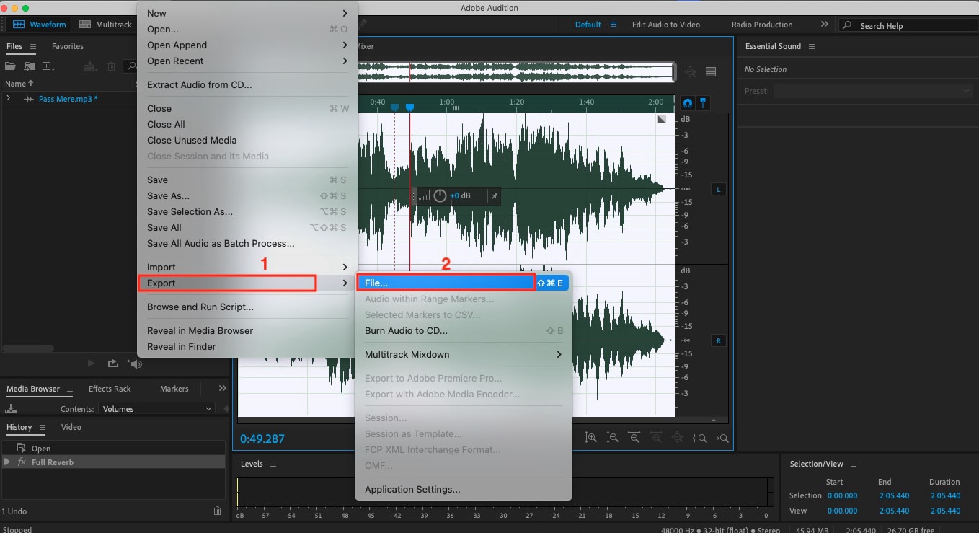Click the Open File folder icon in Files panel

[10, 66]
